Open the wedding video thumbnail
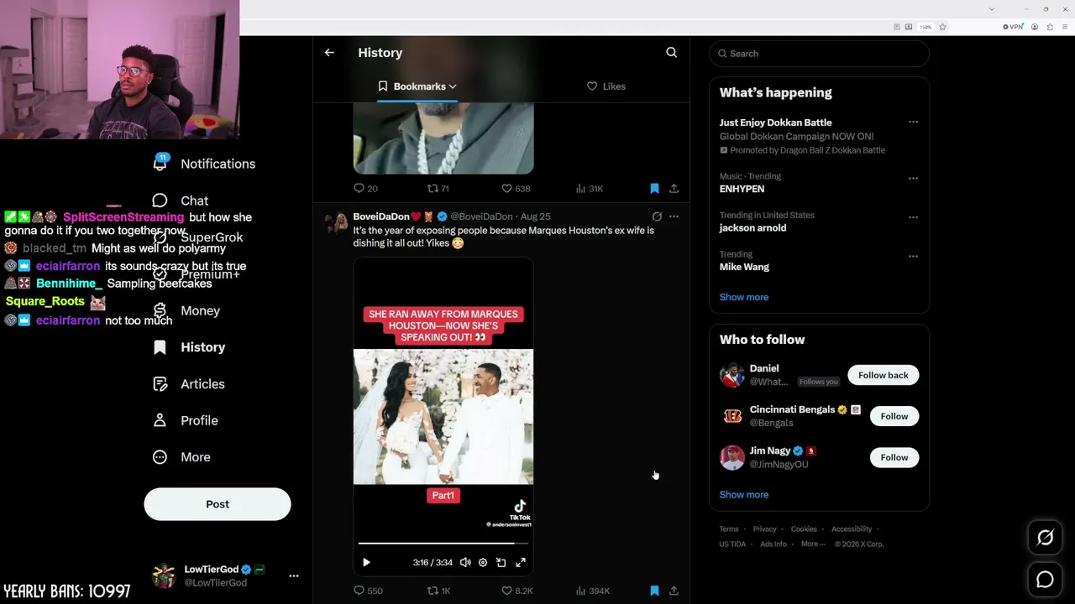Screen dimensions: 1075x604 pos(443,417)
